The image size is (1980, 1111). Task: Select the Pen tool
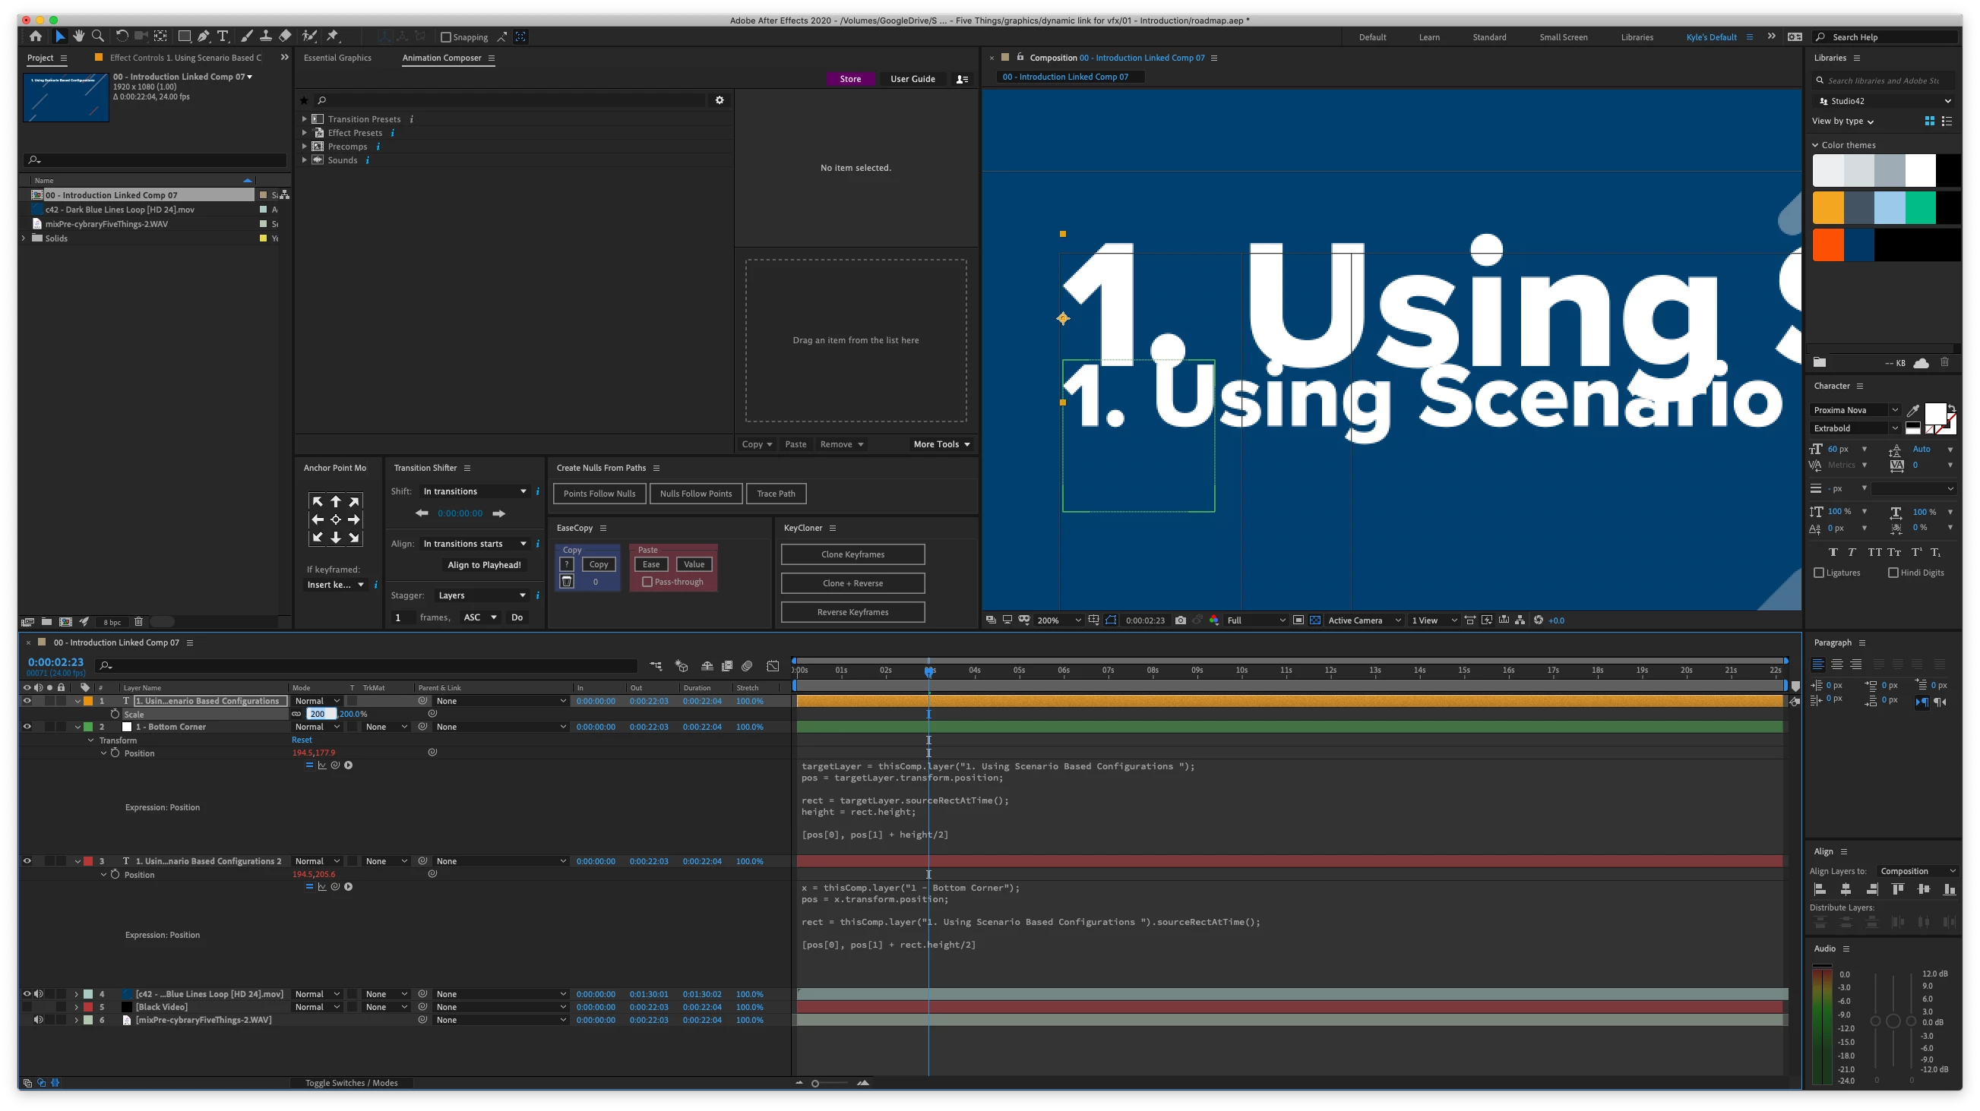(x=204, y=36)
